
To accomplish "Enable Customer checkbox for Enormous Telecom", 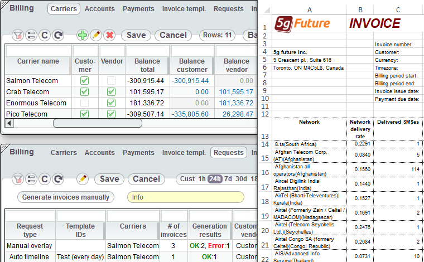I will click(84, 103).
